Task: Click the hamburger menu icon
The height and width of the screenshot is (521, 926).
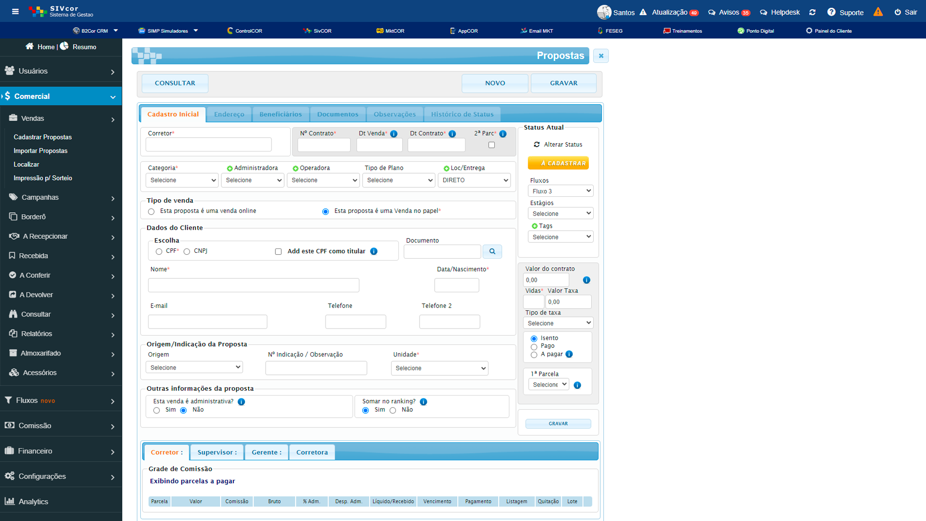Action: [15, 12]
